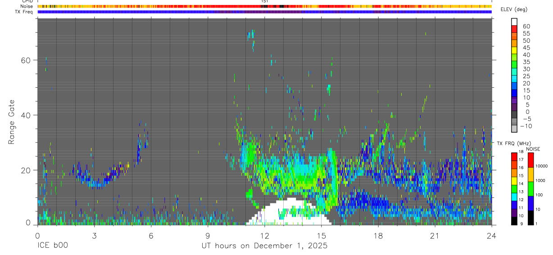Image resolution: width=553 pixels, height=255 pixels.
Task: Click the x-axis tick label "6"
Action: point(151,236)
